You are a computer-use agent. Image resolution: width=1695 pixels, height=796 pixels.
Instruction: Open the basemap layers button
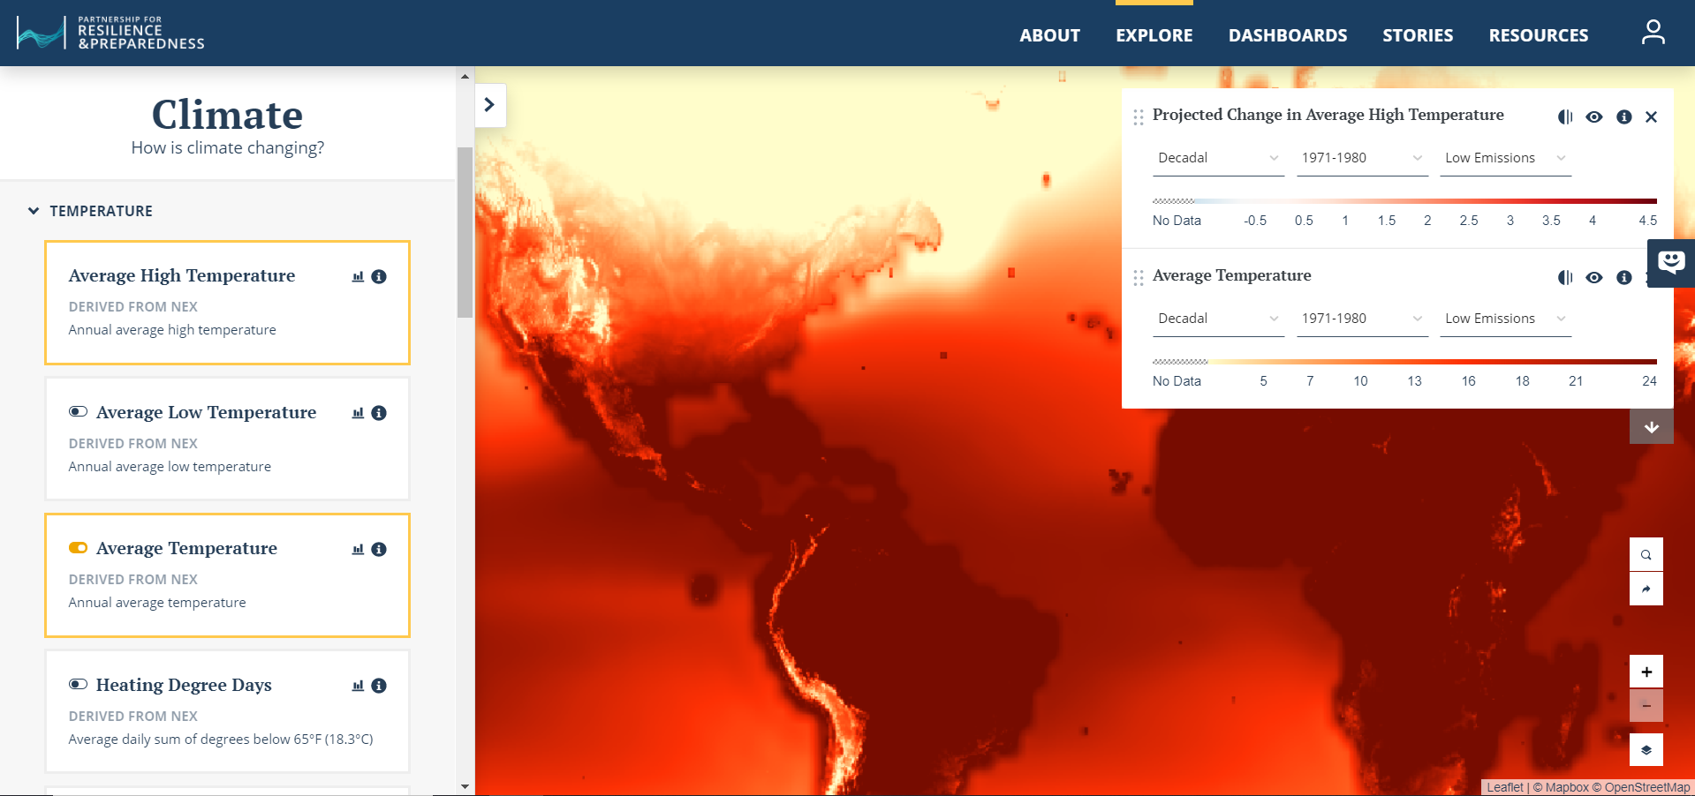coord(1646,750)
